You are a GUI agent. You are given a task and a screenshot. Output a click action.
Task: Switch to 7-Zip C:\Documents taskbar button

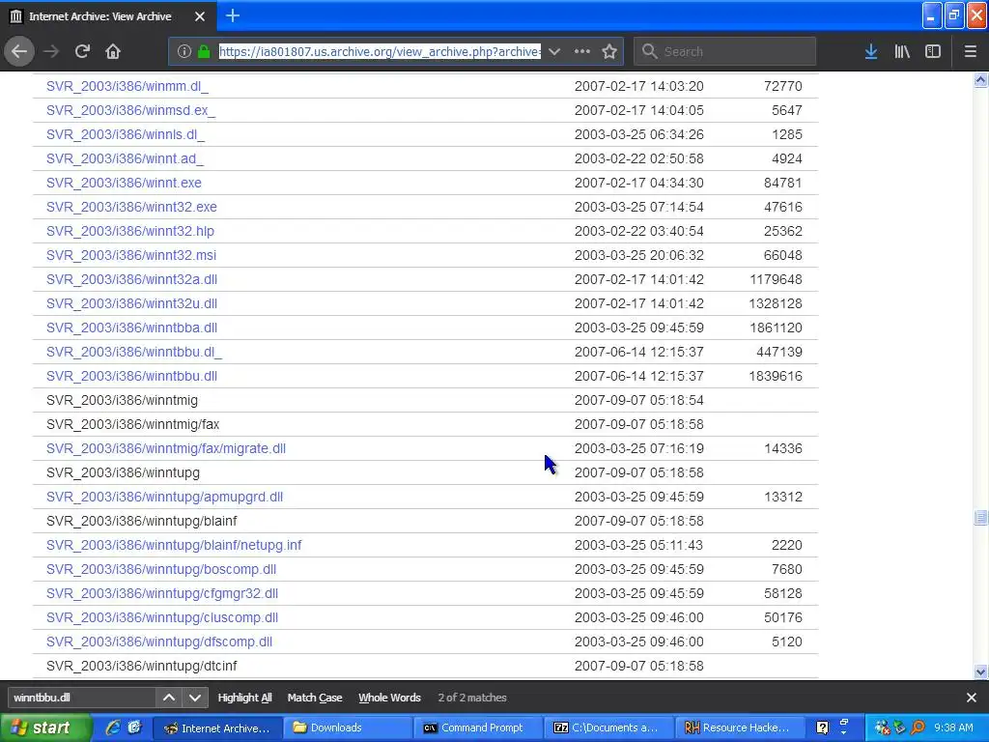coord(608,728)
